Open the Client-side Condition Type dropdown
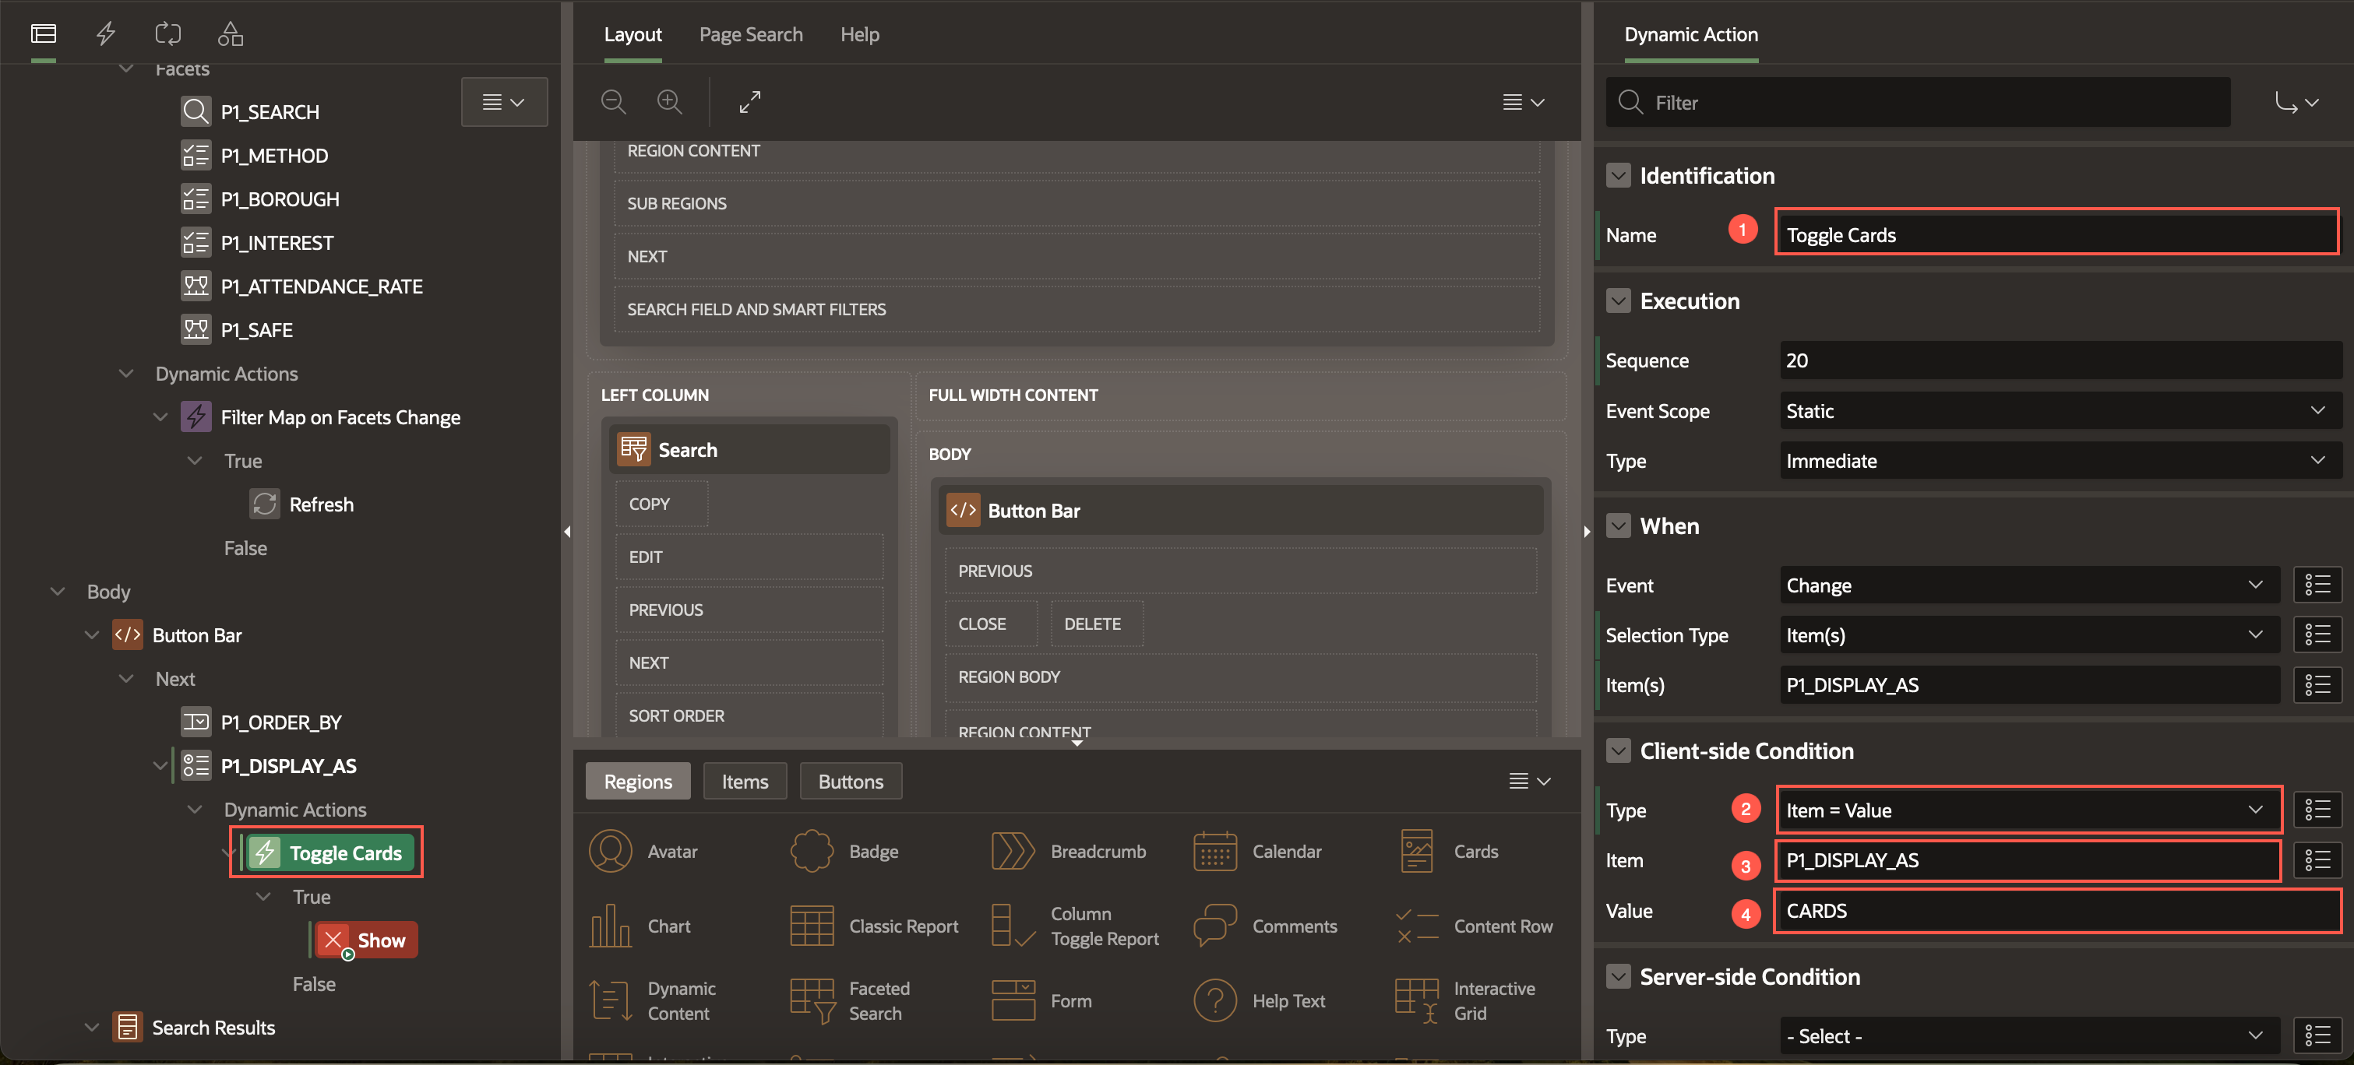 click(x=2027, y=810)
